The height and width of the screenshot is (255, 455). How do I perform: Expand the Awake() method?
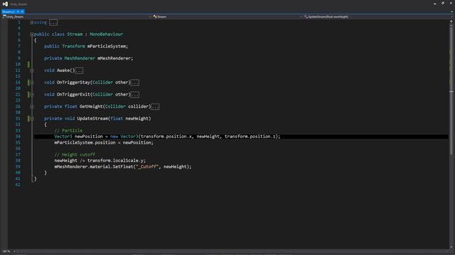(32, 71)
